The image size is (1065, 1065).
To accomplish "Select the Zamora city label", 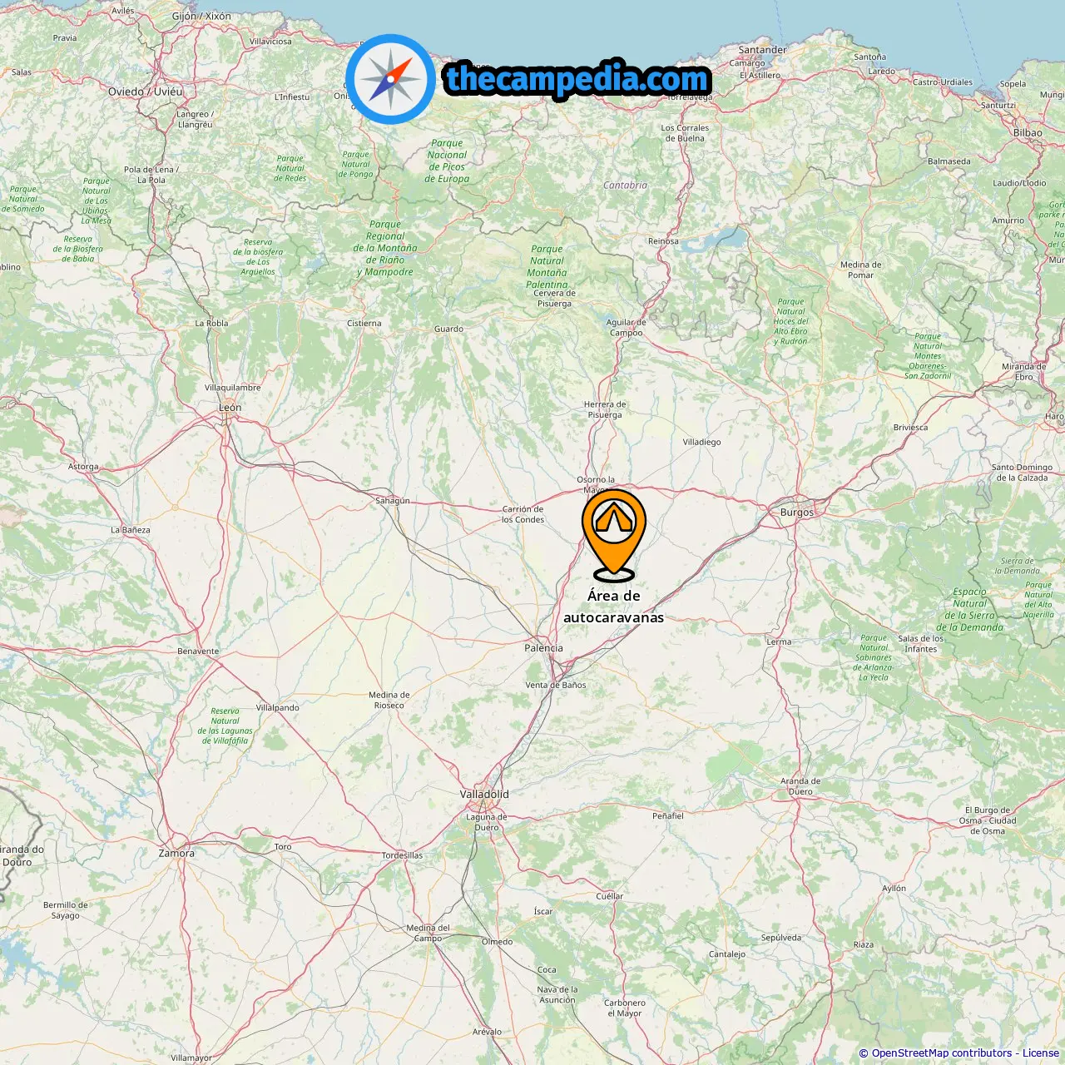I will click(176, 853).
